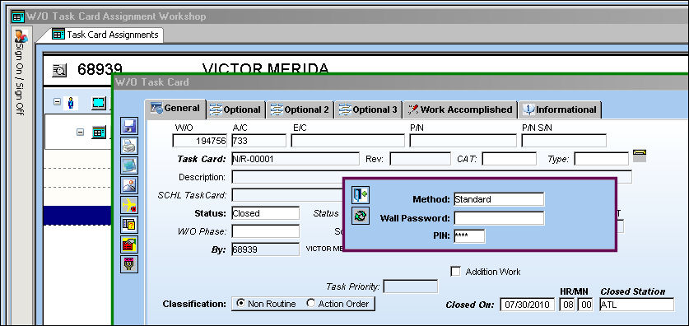The image size is (689, 326).
Task: Click the Closed Station field ATL
Action: [x=636, y=304]
